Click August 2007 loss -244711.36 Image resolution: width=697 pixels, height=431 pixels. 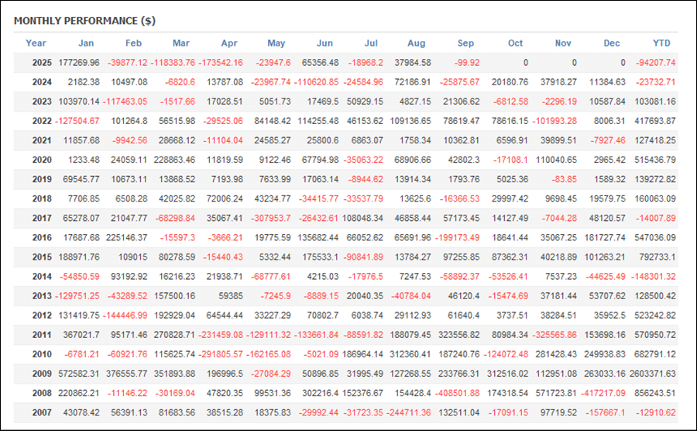(x=410, y=412)
